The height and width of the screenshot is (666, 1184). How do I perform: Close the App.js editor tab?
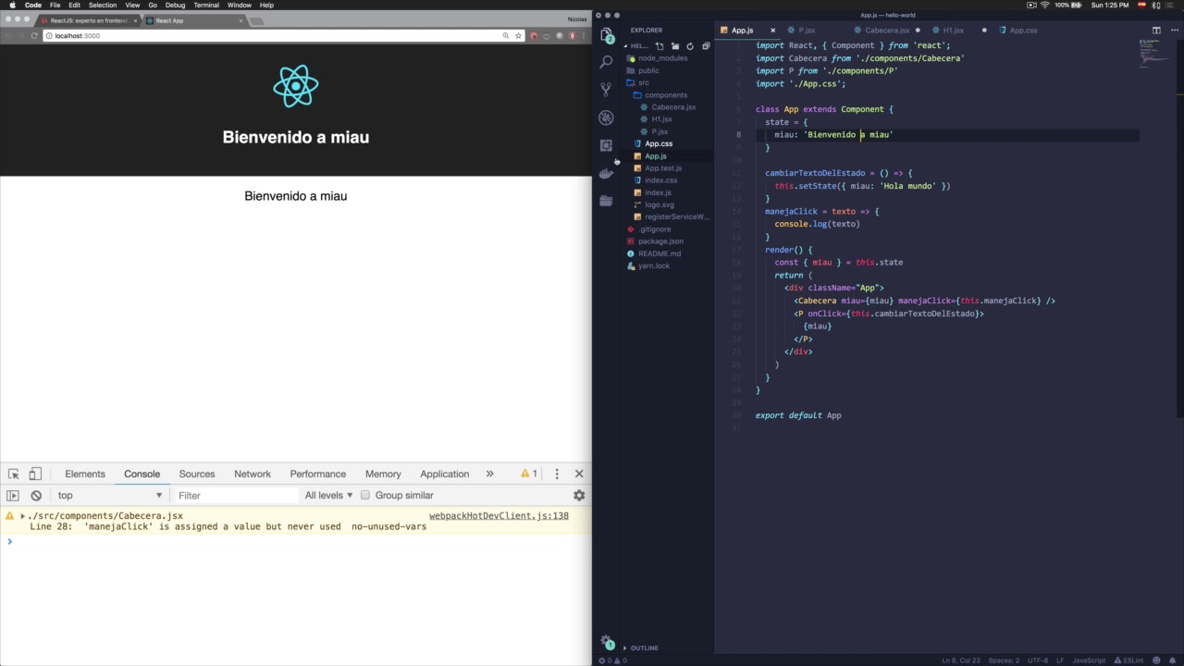(x=773, y=31)
